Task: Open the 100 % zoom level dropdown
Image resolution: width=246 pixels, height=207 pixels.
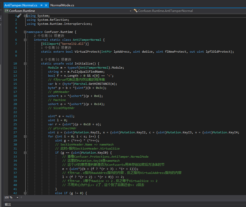Action: [17, 197]
